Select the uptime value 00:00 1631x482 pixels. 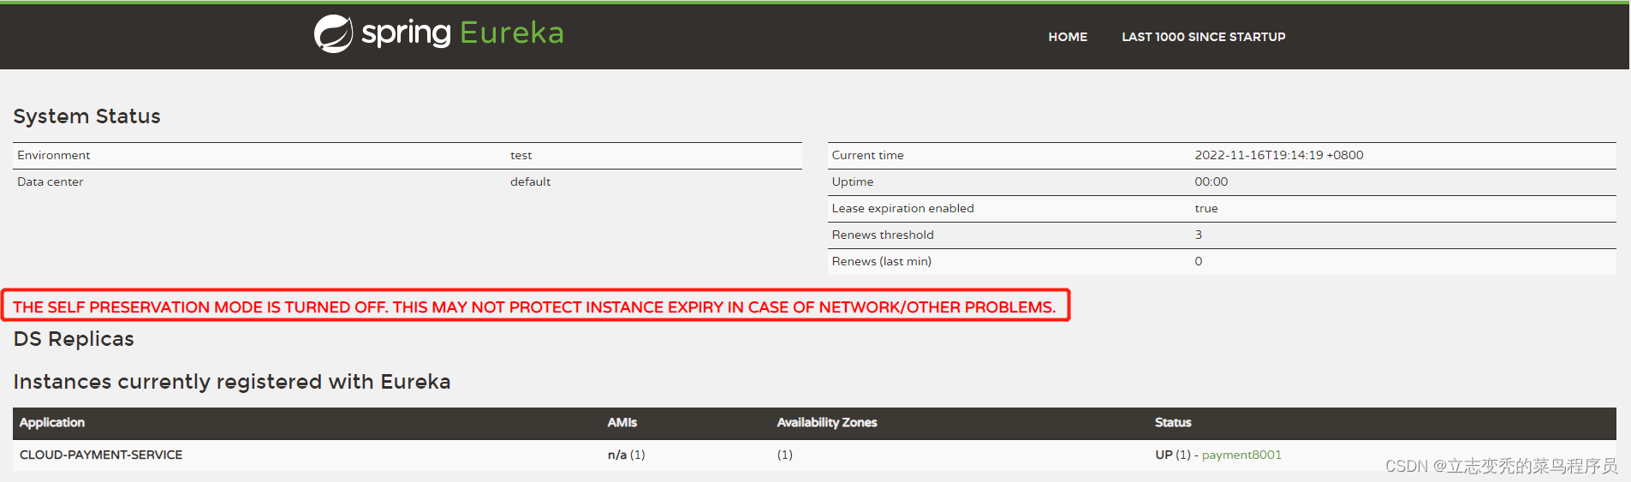1211,181
